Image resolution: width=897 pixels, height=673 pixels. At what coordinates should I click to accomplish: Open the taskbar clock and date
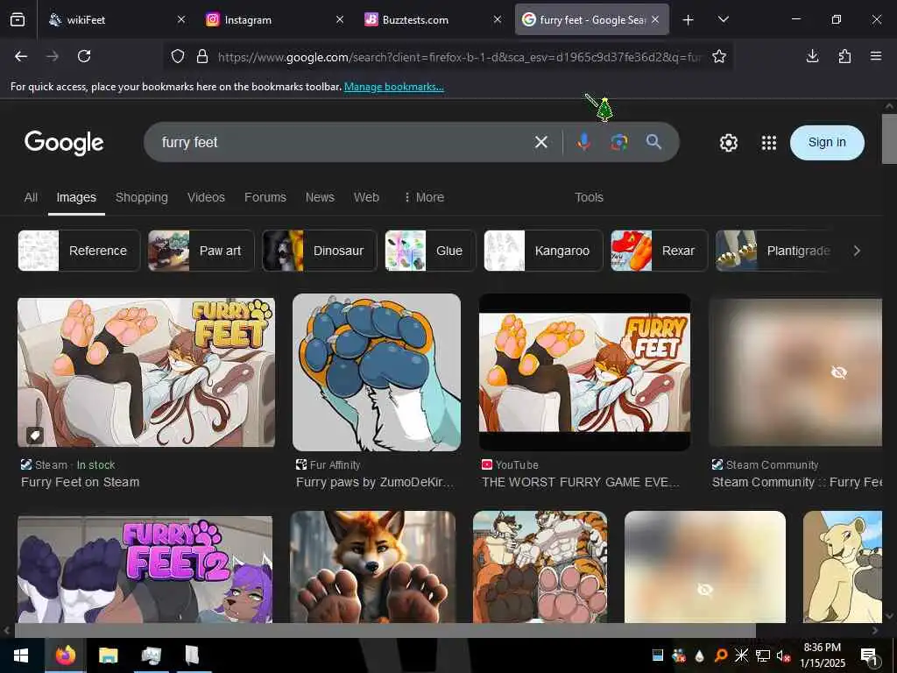822,655
